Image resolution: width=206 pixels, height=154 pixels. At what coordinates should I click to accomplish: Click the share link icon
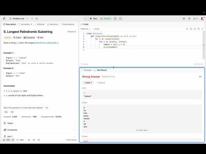[x=34, y=140]
